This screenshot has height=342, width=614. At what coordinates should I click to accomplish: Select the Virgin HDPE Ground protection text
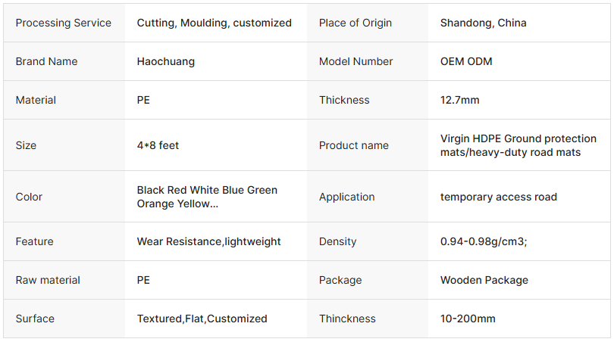pos(518,138)
